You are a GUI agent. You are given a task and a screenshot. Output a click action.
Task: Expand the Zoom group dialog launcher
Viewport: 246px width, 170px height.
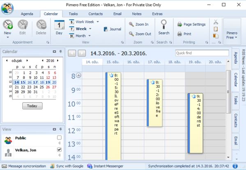coord(152,42)
